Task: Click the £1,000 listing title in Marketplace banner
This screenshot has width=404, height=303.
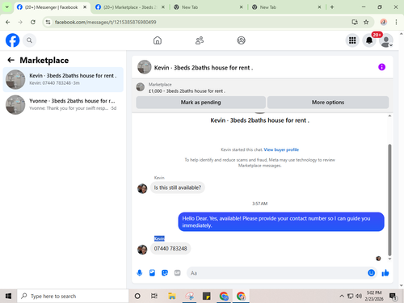Action: tap(187, 91)
